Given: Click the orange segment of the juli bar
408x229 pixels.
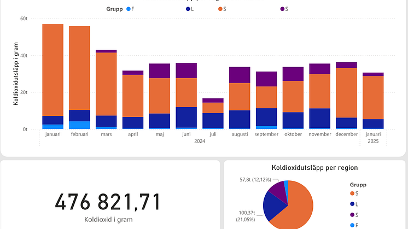Looking at the screenshot, I should [x=213, y=108].
